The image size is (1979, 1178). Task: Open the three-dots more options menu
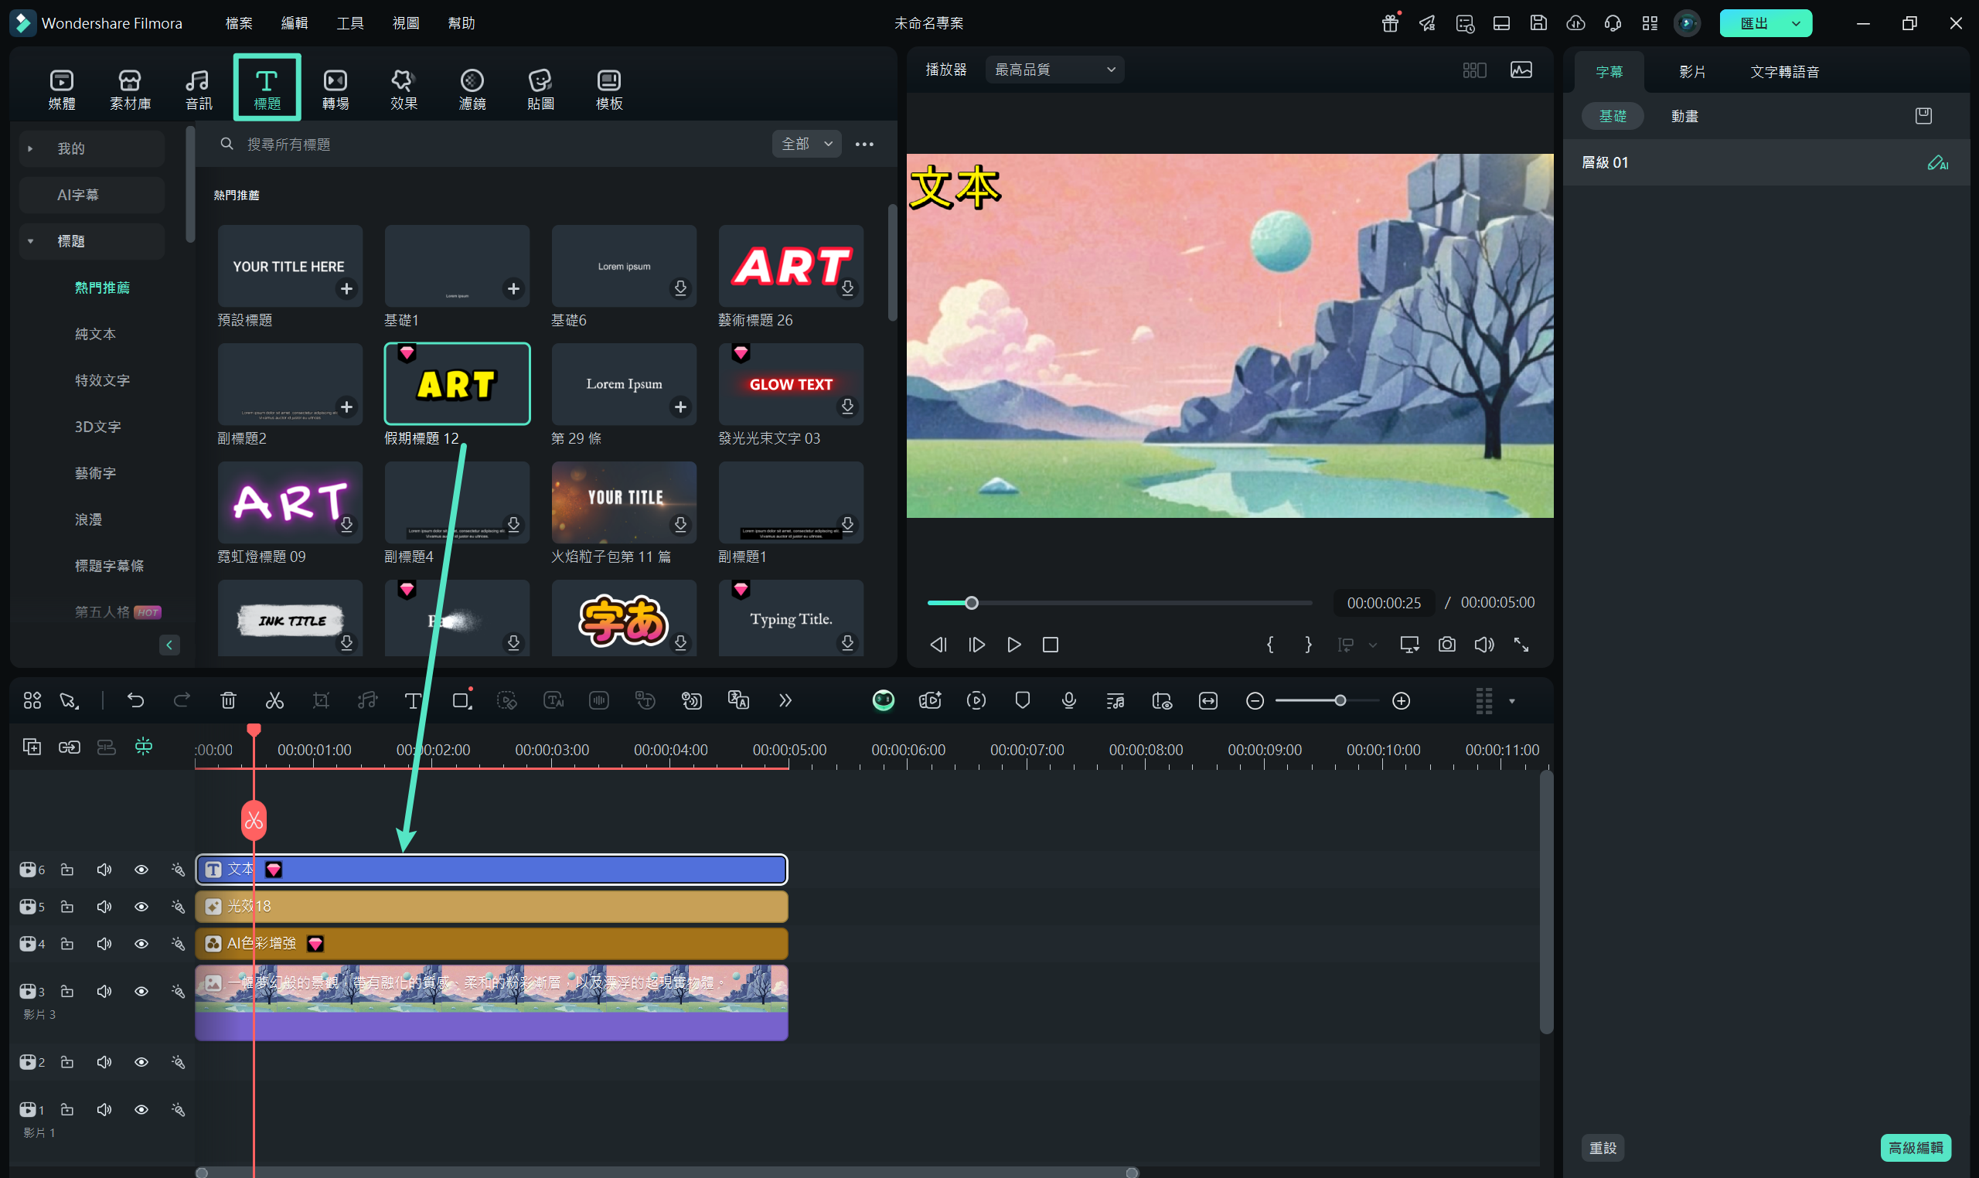click(x=863, y=144)
